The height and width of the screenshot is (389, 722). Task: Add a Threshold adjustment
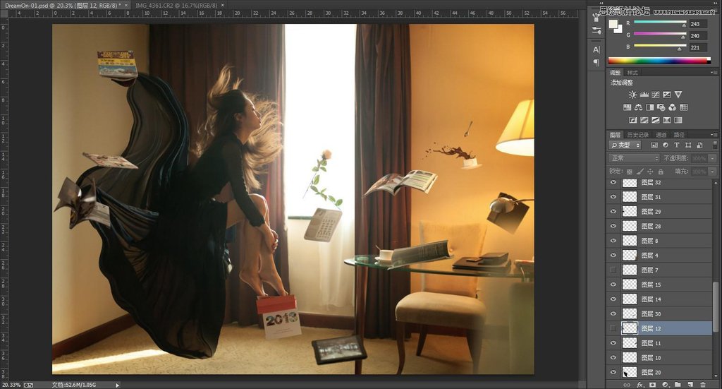[x=656, y=120]
